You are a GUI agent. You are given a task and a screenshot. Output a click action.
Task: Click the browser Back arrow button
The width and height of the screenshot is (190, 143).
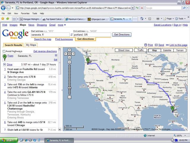3,8
